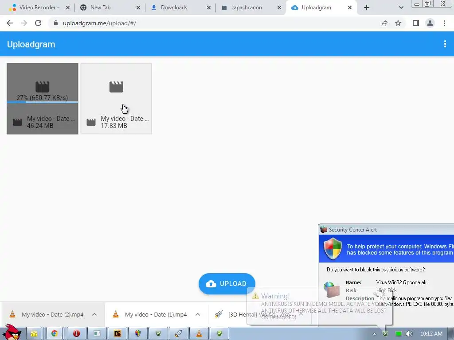Click the green square tray icon
454x340 pixels.
pos(399,334)
